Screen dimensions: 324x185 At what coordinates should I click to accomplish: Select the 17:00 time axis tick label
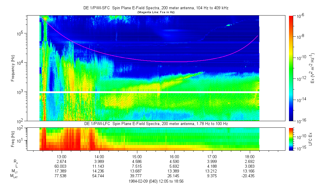(212, 156)
